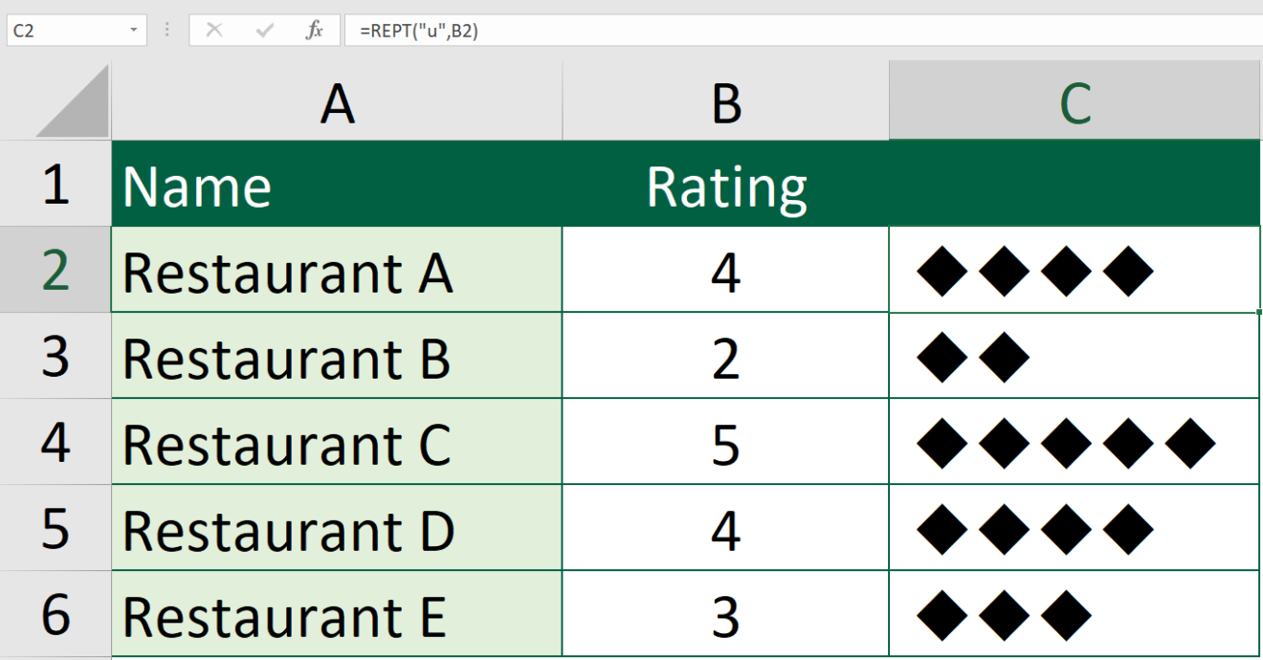The image size is (1263, 660).
Task: Select the rating value 5 for Restaurant C
Action: pyautogui.click(x=724, y=442)
